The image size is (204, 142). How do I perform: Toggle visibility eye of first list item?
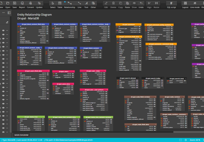tap(4, 30)
